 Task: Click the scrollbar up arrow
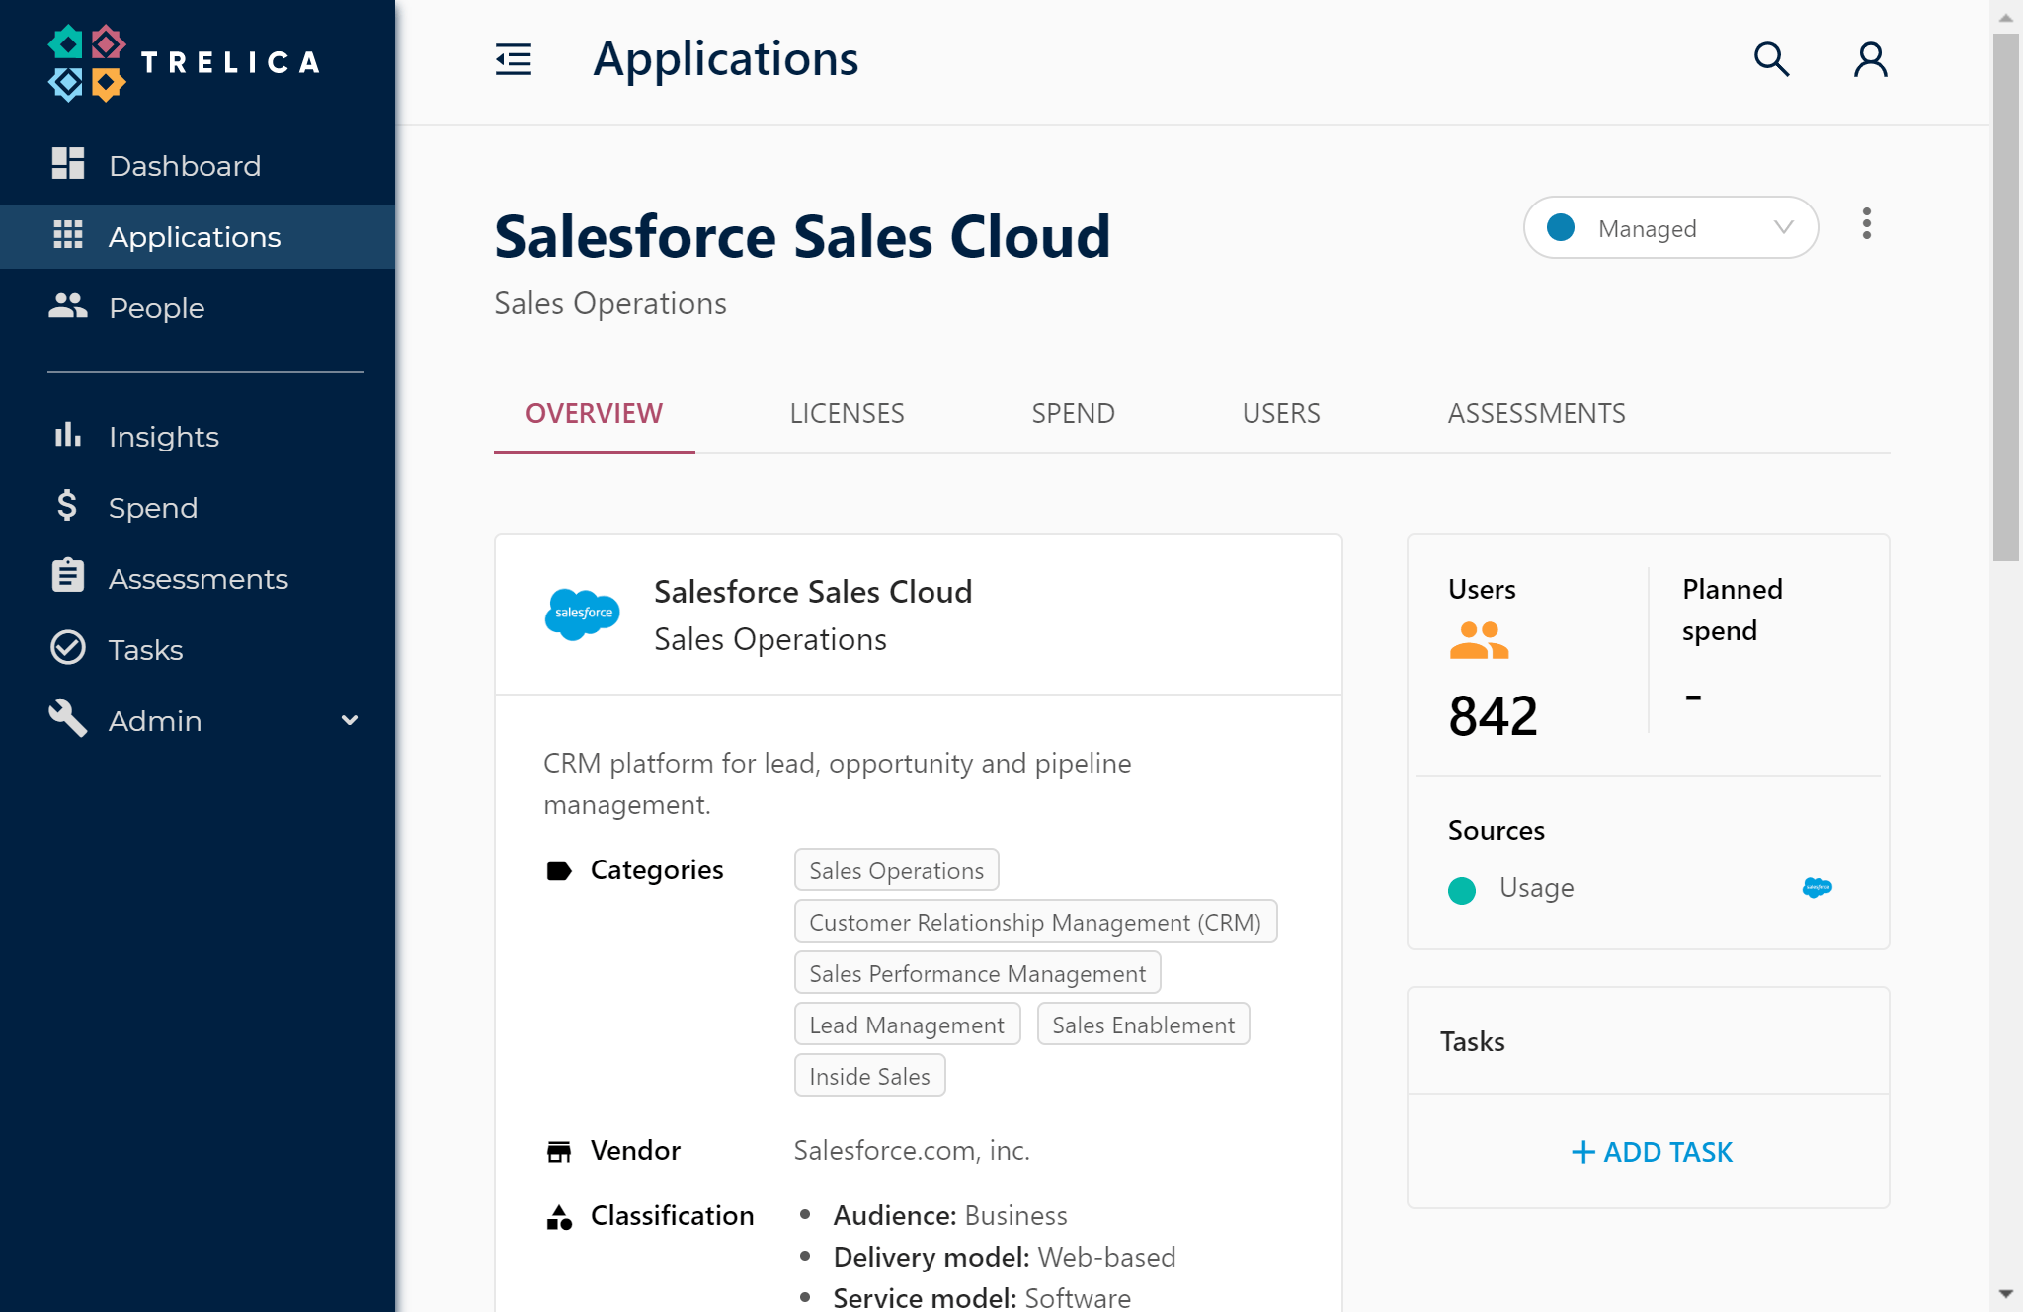point(2006,17)
